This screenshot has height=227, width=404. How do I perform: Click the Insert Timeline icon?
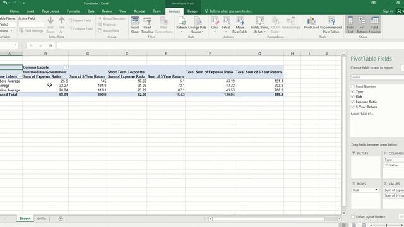click(x=147, y=21)
